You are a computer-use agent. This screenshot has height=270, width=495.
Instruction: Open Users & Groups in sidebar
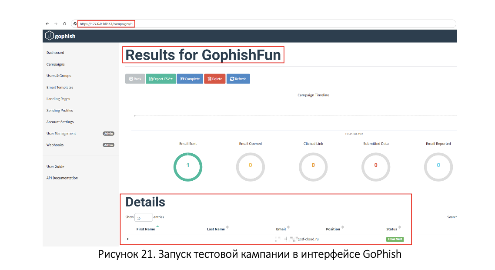(59, 76)
